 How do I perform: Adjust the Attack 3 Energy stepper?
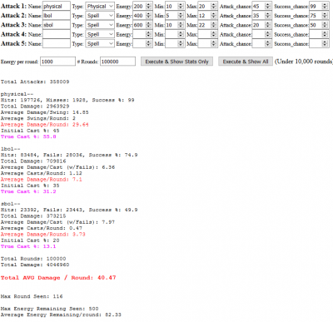point(149,25)
